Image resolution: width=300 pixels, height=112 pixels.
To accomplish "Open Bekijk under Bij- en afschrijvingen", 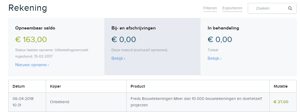I will coord(118,58).
